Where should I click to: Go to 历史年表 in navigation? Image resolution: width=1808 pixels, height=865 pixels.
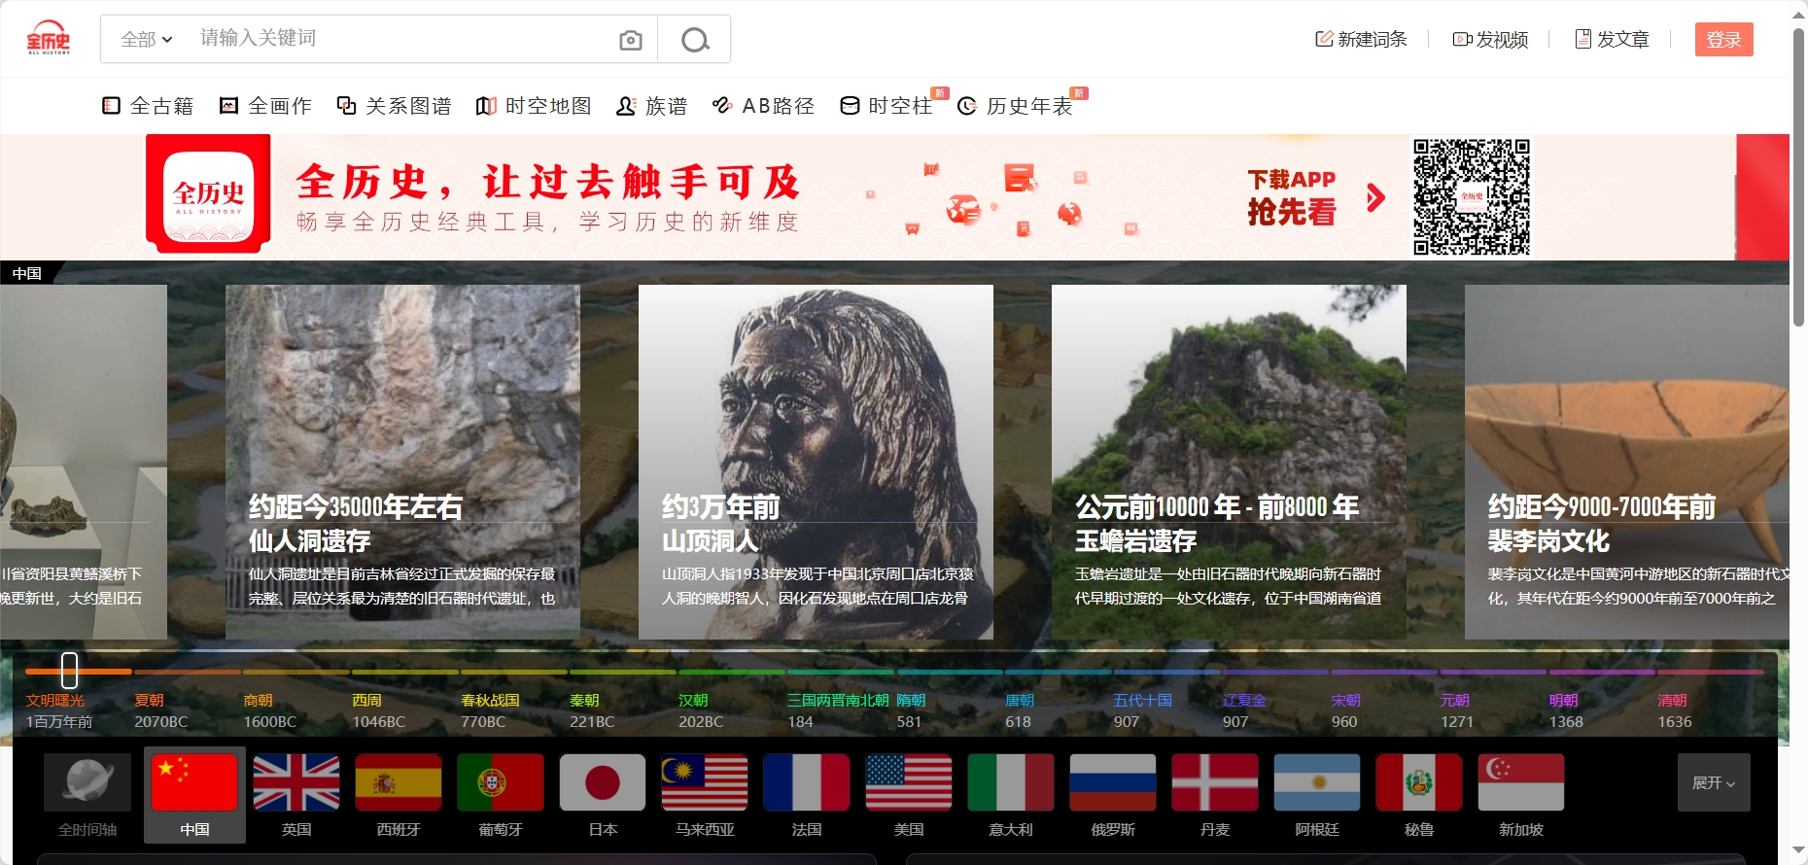[1016, 106]
